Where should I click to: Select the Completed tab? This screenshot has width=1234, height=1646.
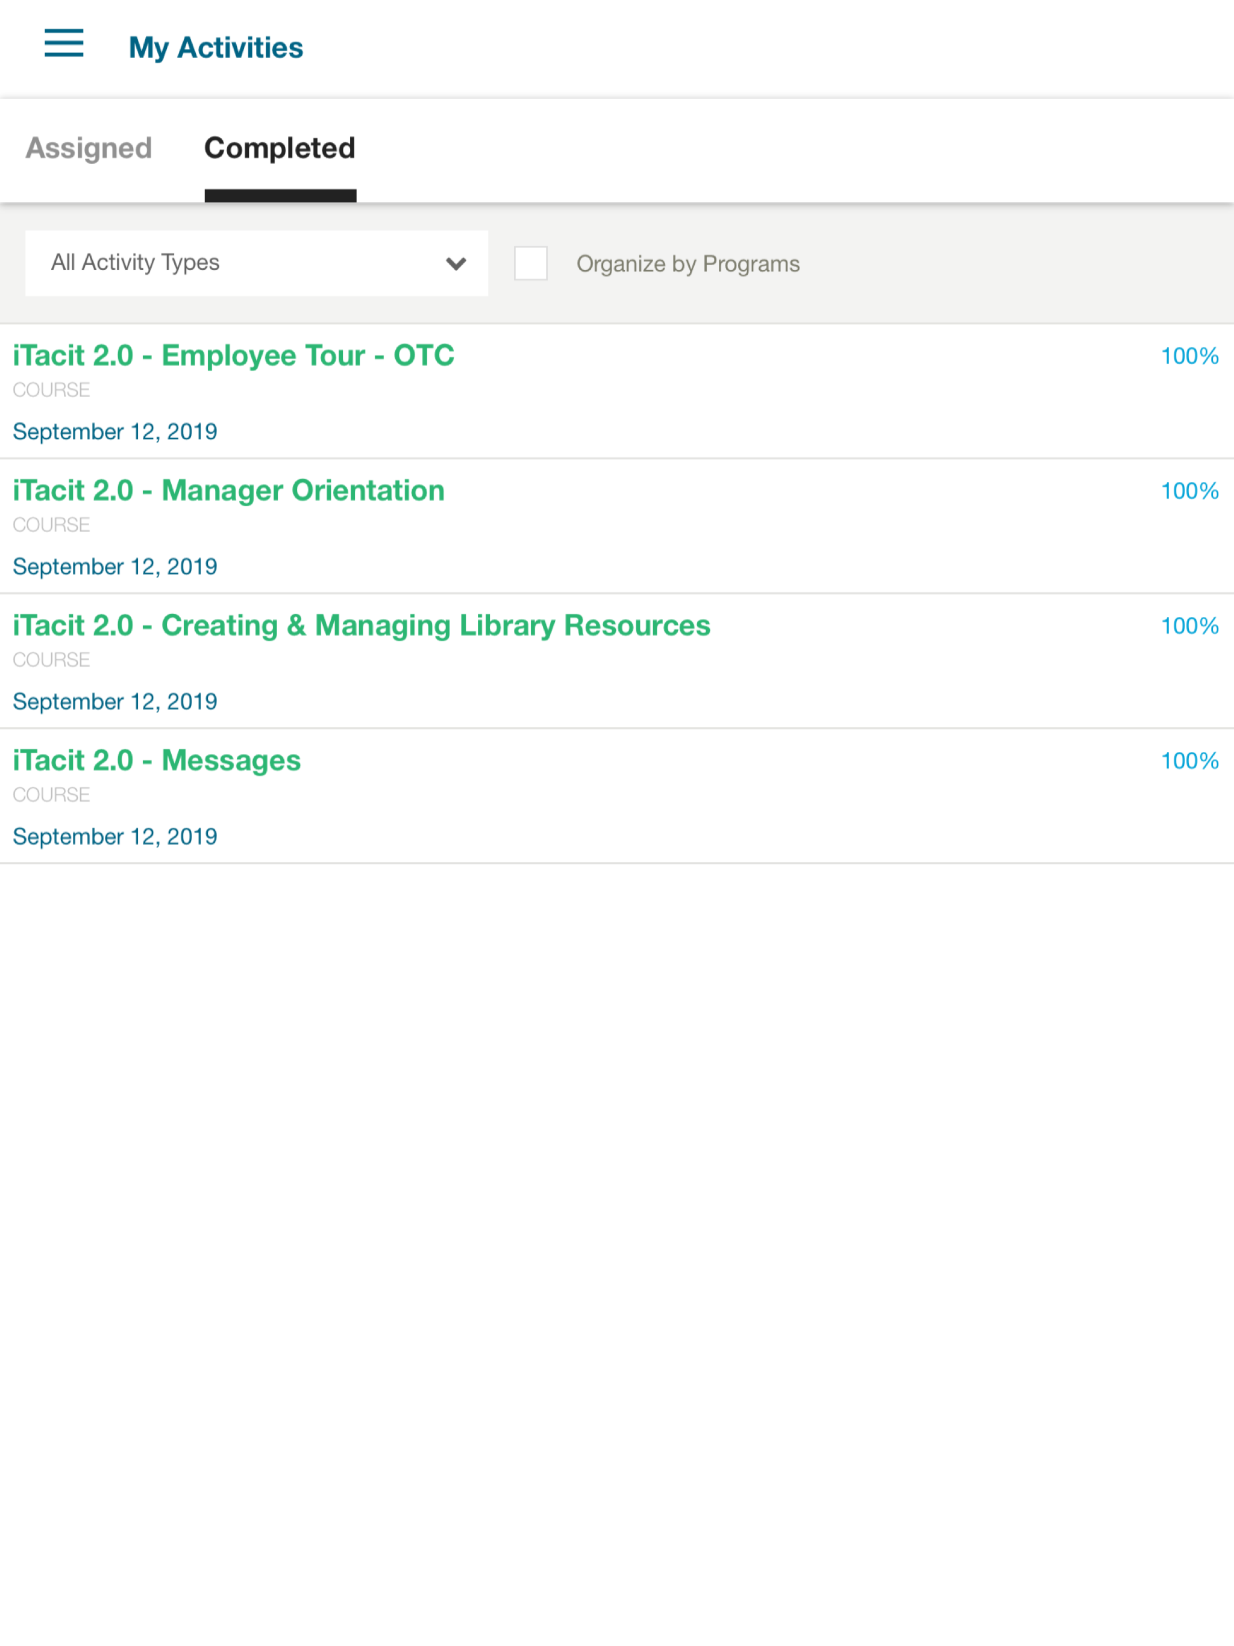point(280,148)
